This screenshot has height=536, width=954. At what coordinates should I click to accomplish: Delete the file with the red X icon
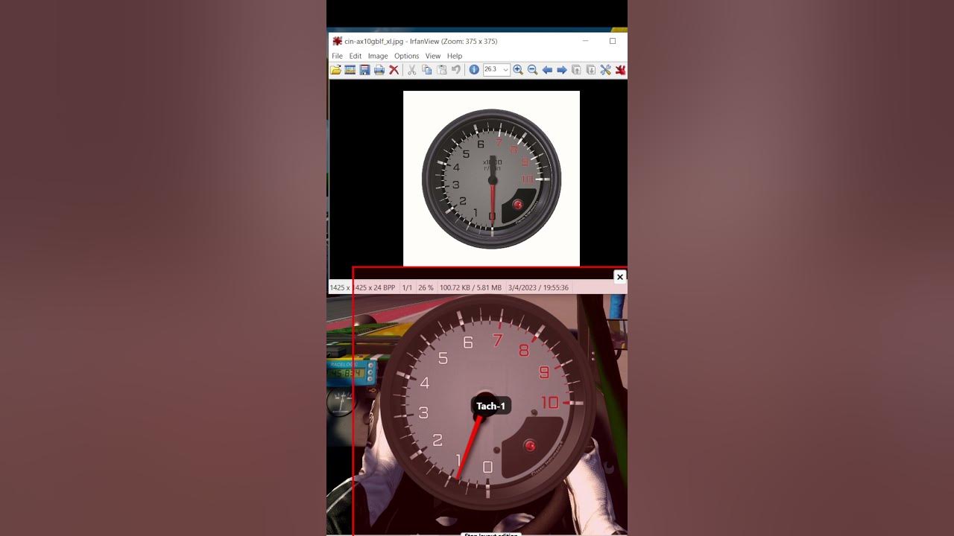click(394, 70)
